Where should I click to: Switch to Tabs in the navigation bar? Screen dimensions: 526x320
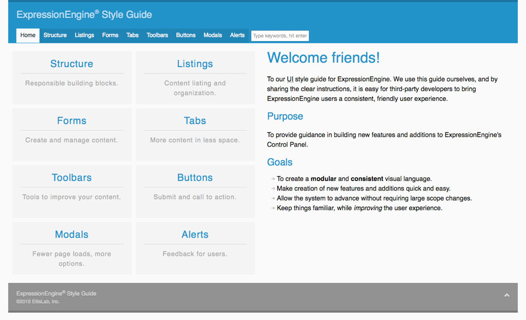[132, 35]
